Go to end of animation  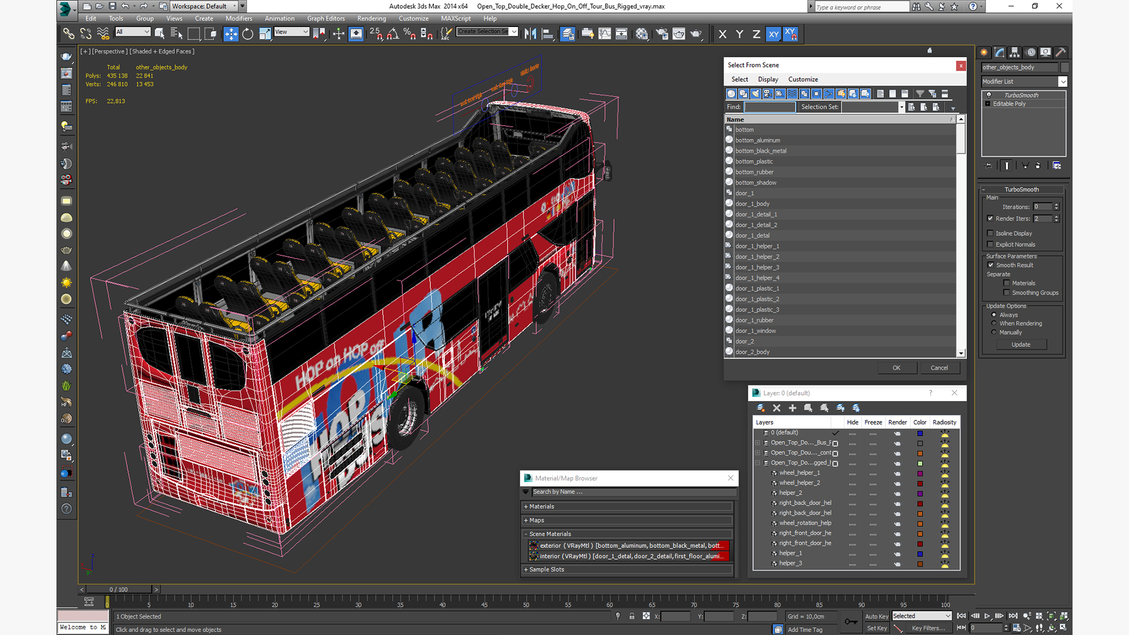coord(1013,616)
